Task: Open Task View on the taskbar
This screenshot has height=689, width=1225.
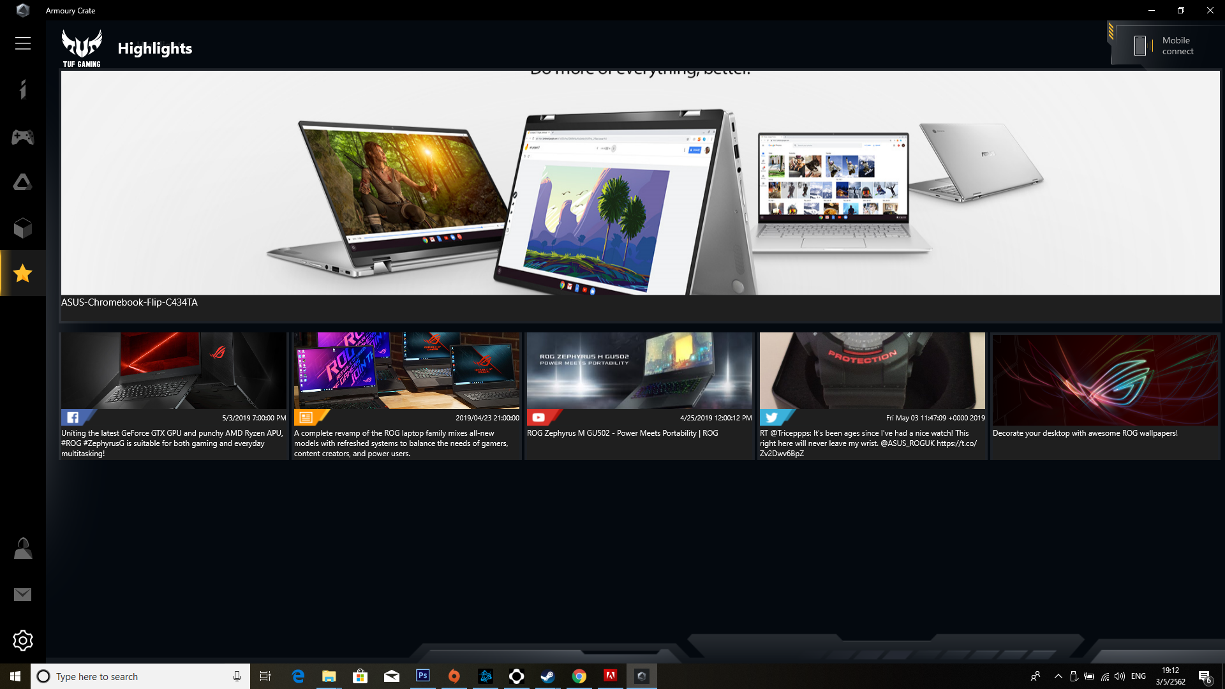Action: point(265,676)
